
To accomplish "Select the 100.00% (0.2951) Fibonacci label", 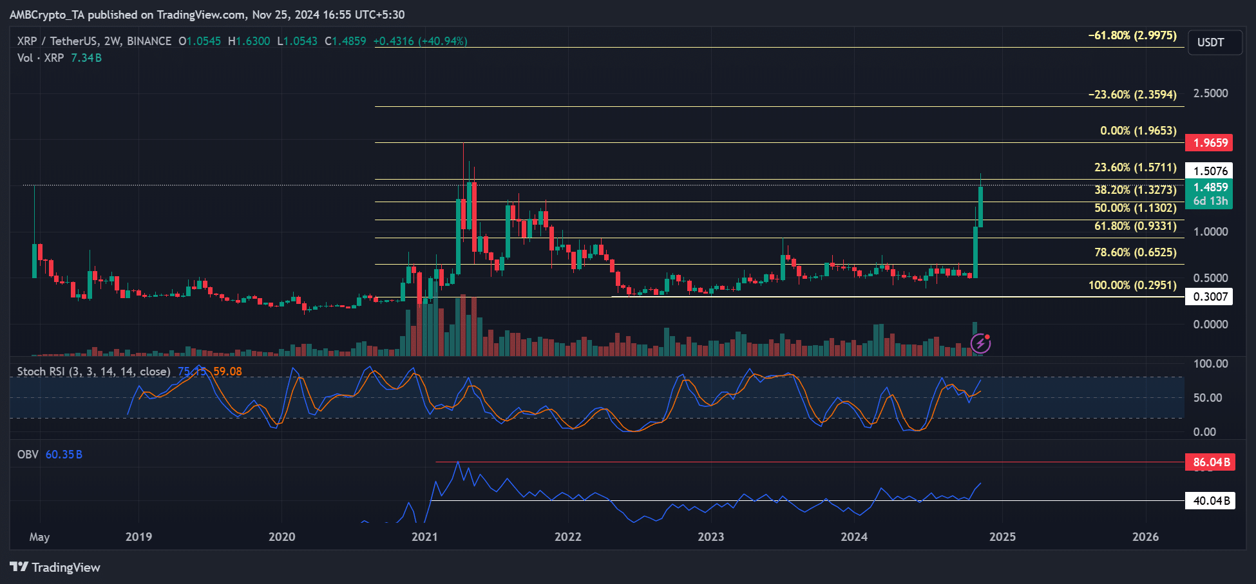I will click(x=1132, y=285).
